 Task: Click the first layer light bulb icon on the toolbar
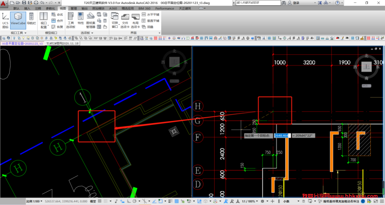[14, 38]
